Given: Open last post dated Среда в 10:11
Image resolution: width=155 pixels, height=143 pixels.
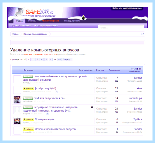Looking at the screenshot, I should 135,101.
